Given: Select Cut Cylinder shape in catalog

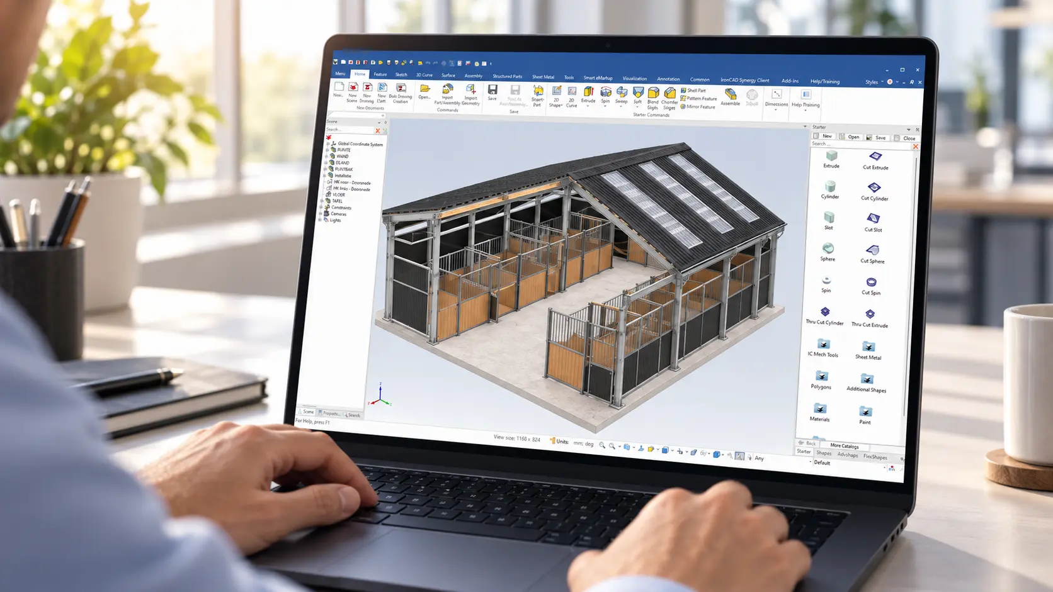Looking at the screenshot, I should 874,191.
